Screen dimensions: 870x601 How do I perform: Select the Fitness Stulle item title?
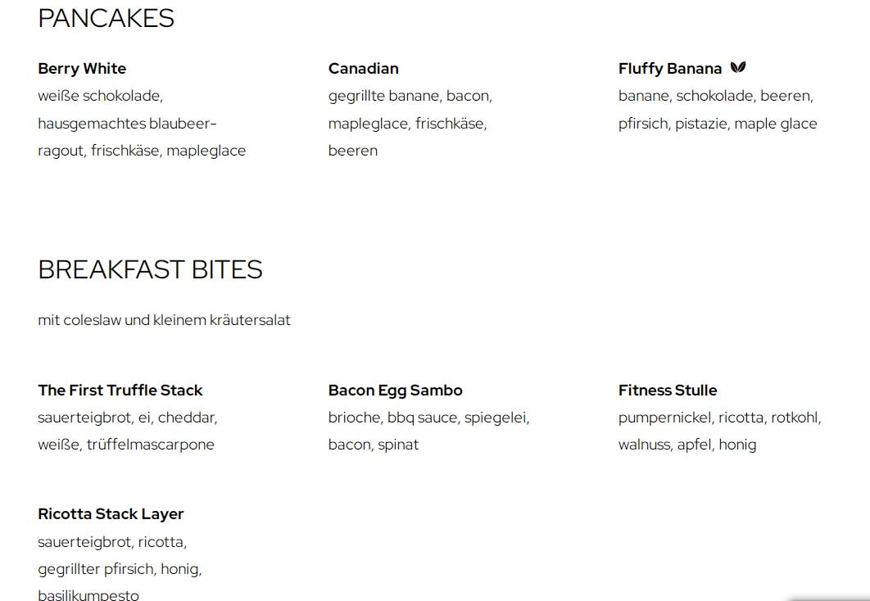668,391
